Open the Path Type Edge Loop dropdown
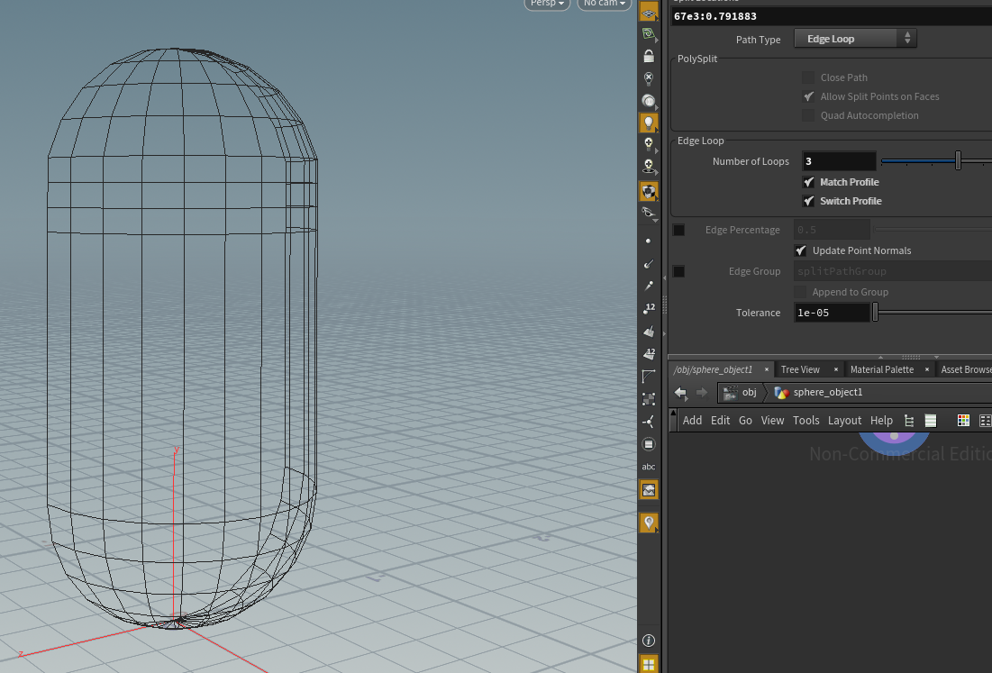This screenshot has height=673, width=992. pos(854,39)
